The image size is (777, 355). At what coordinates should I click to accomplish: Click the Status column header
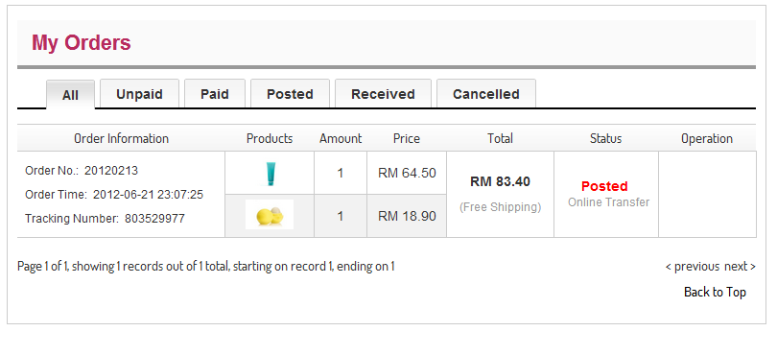[x=605, y=138]
